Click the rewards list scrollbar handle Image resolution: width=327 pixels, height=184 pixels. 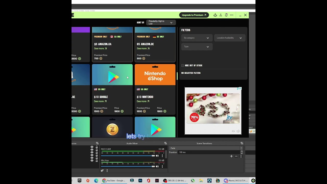(177, 76)
